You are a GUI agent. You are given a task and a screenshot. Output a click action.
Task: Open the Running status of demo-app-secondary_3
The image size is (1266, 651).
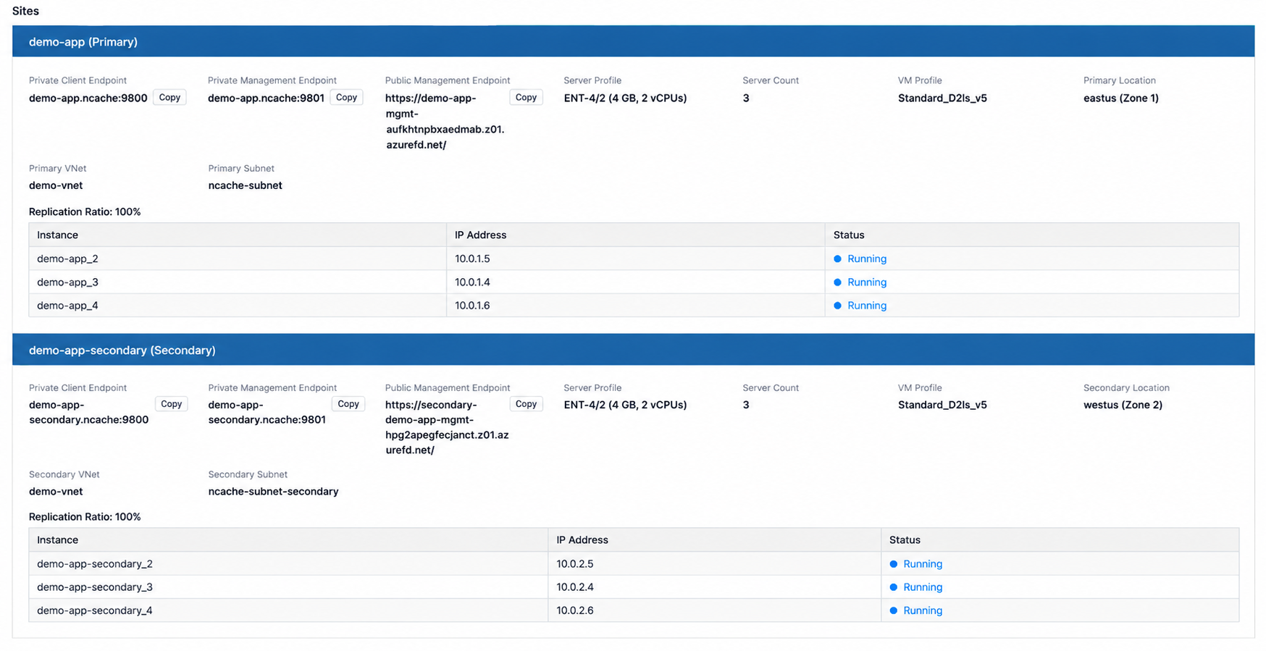pyautogui.click(x=923, y=587)
